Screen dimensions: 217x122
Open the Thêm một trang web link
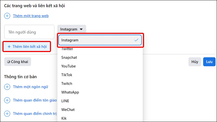pos(31,16)
